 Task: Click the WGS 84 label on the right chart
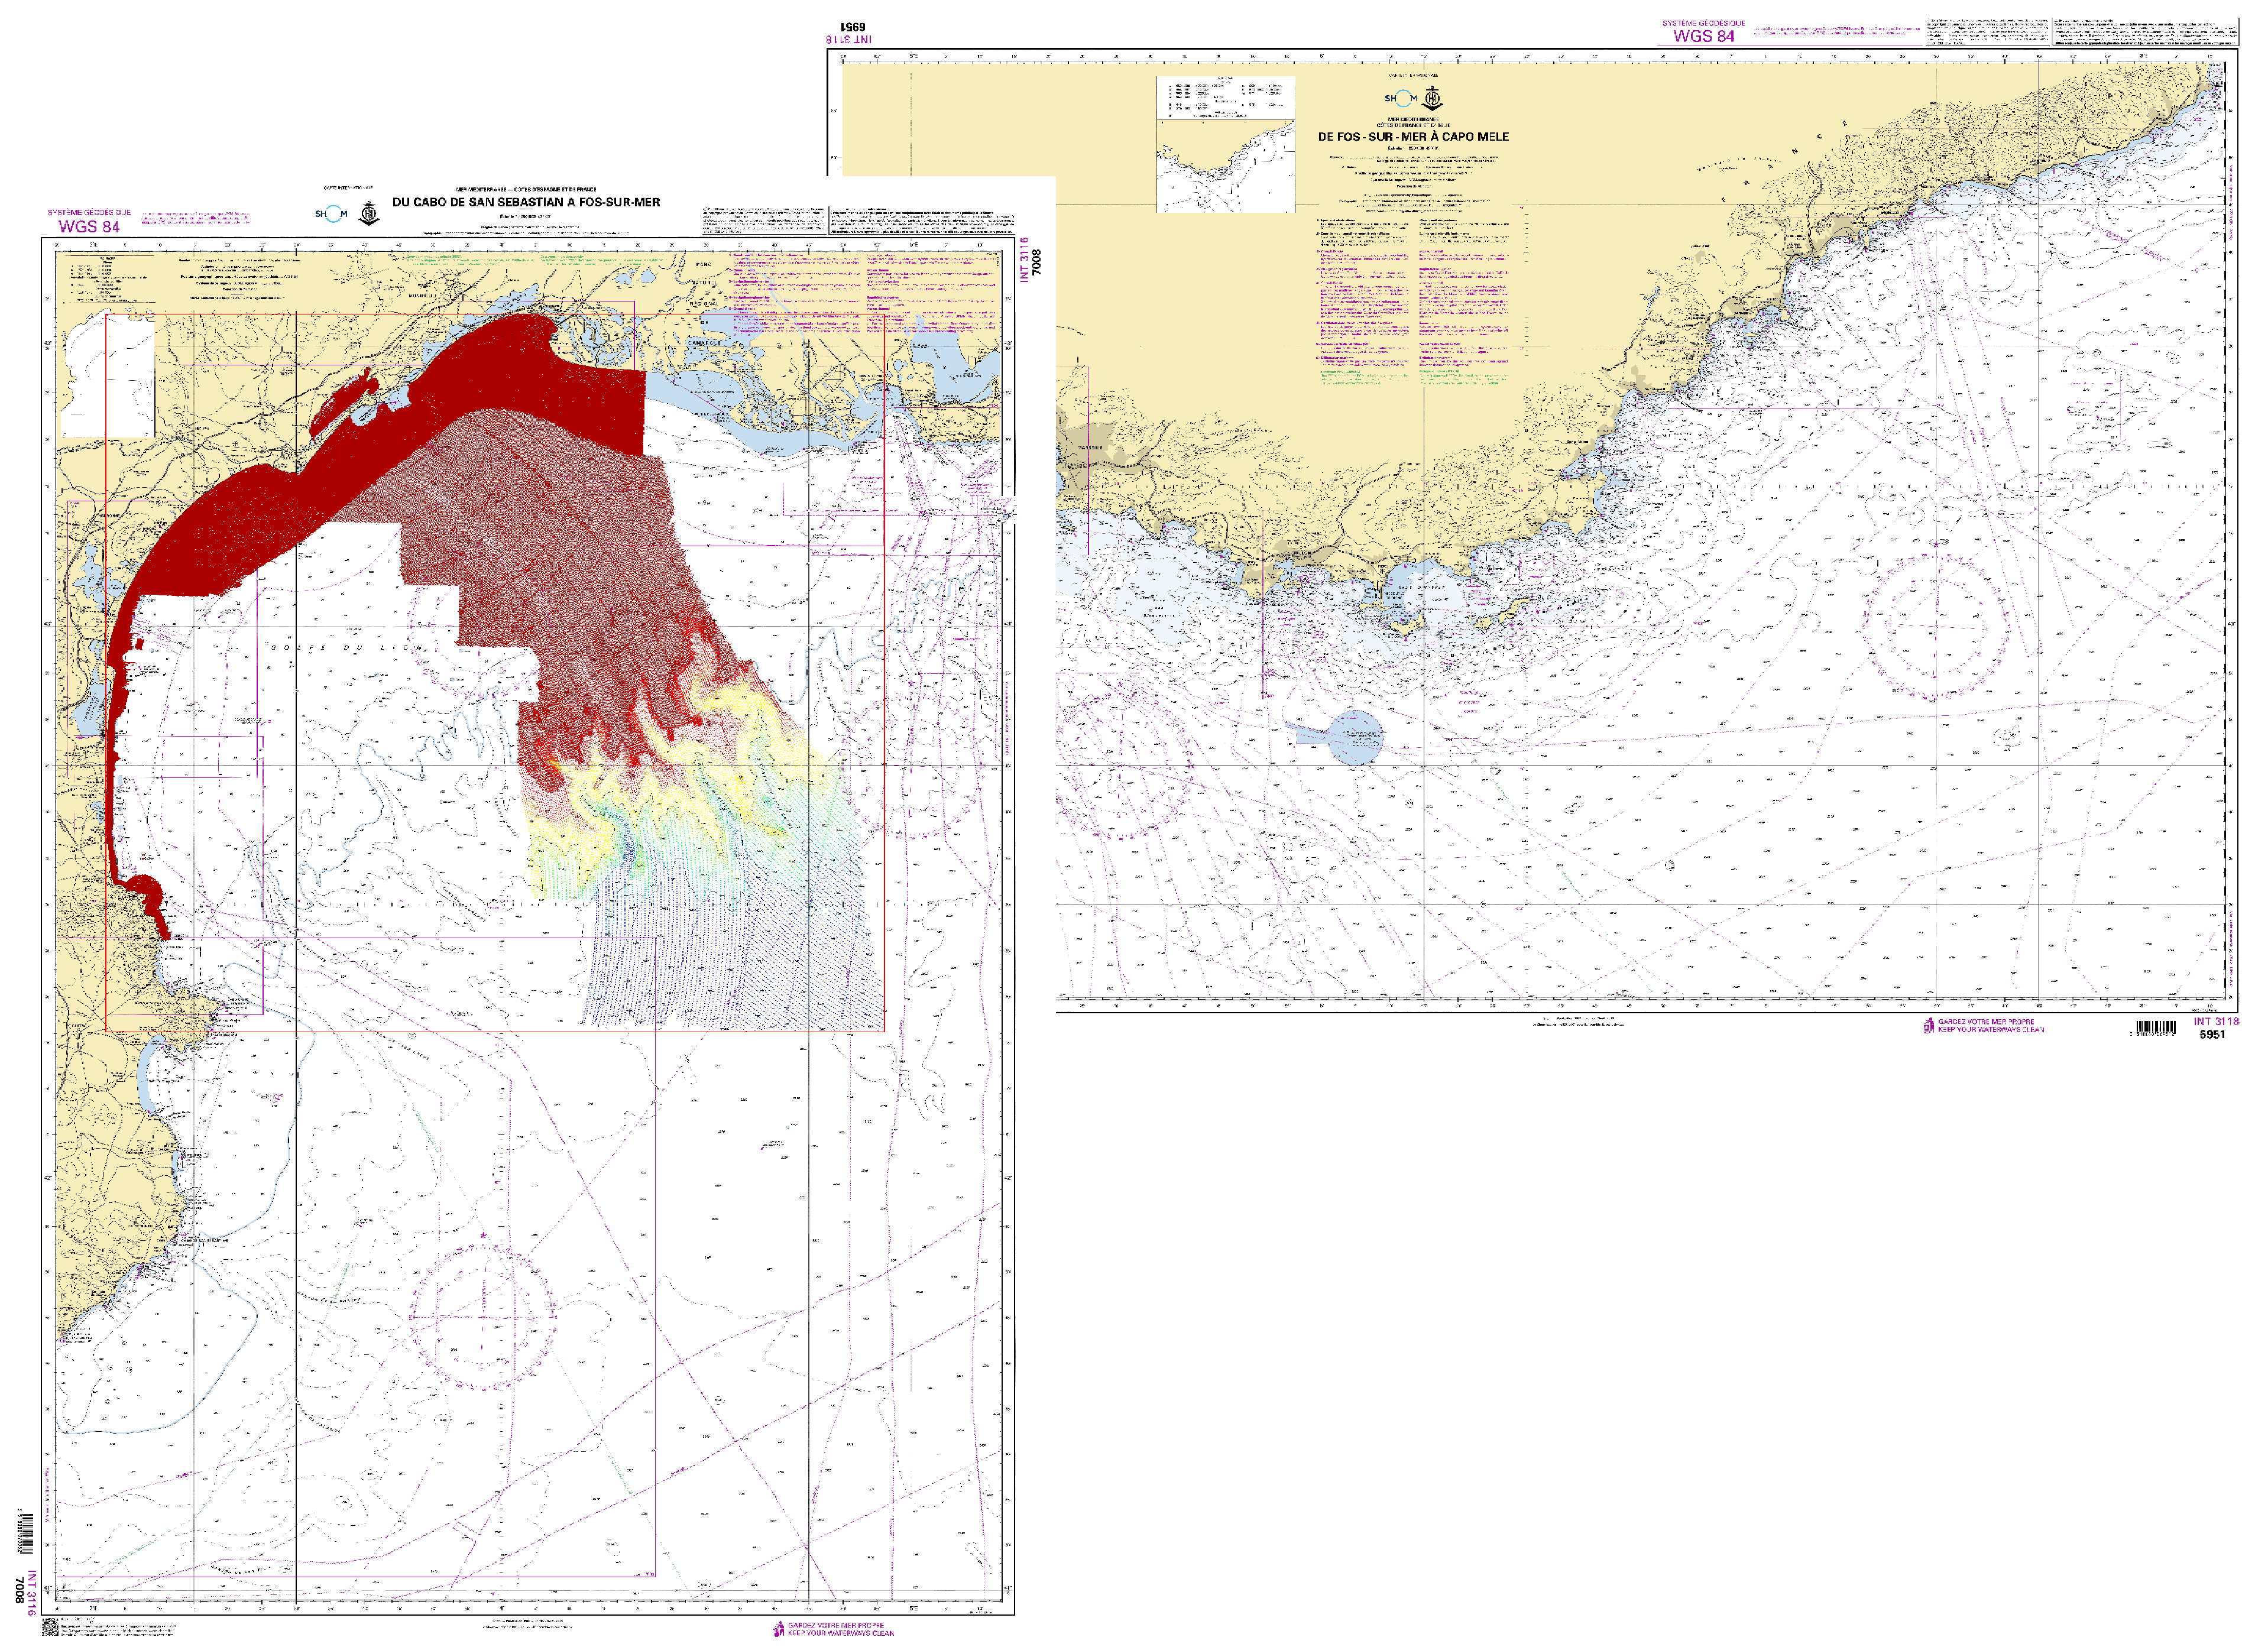coord(1703,36)
